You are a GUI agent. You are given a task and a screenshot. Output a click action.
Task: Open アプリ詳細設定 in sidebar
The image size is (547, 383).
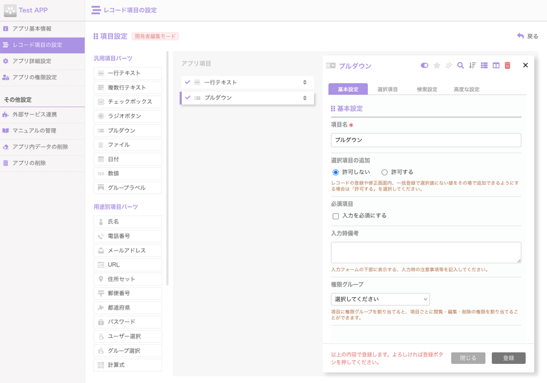(42, 61)
